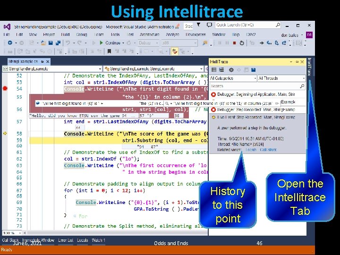340x255 pixels.
Task: Click the Step Into icon
Action: coord(269,43)
